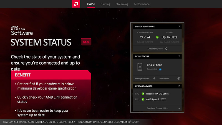Click the blue AMD Link connected icon

[160, 69]
